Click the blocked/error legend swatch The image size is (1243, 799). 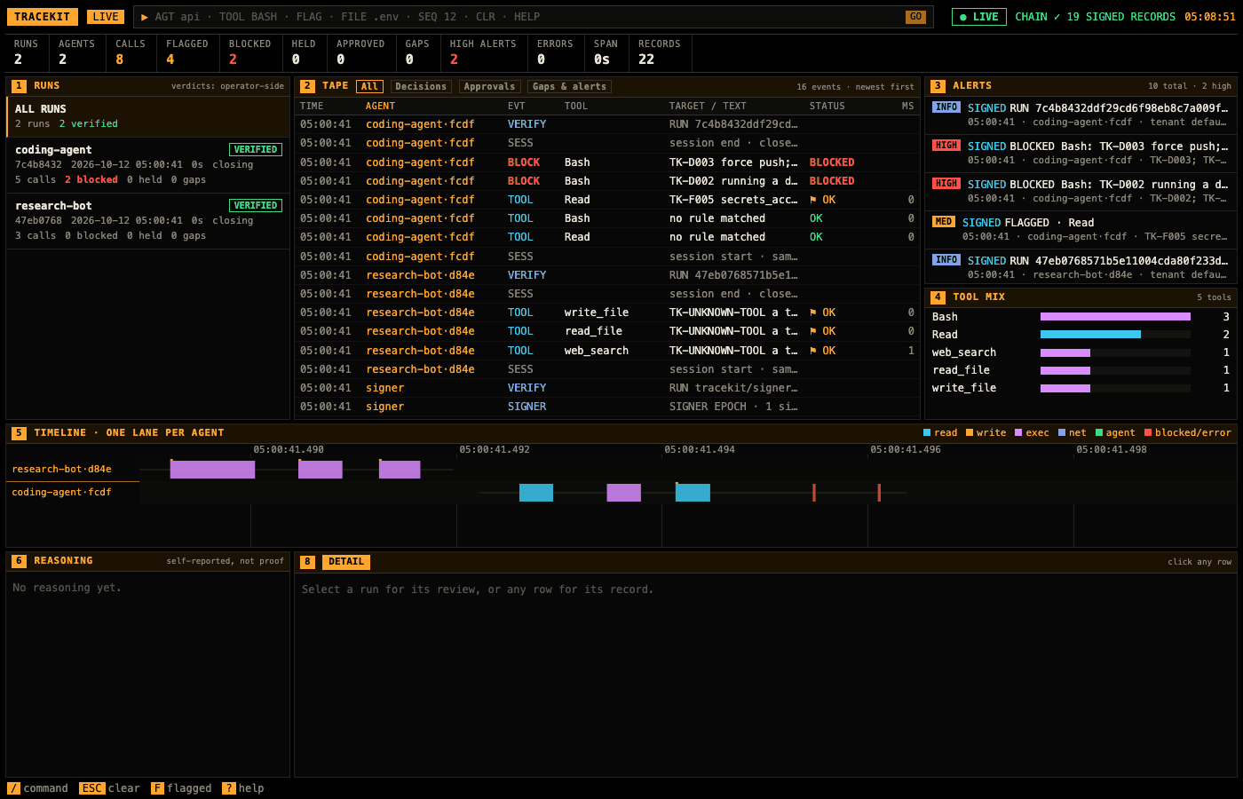(1148, 433)
